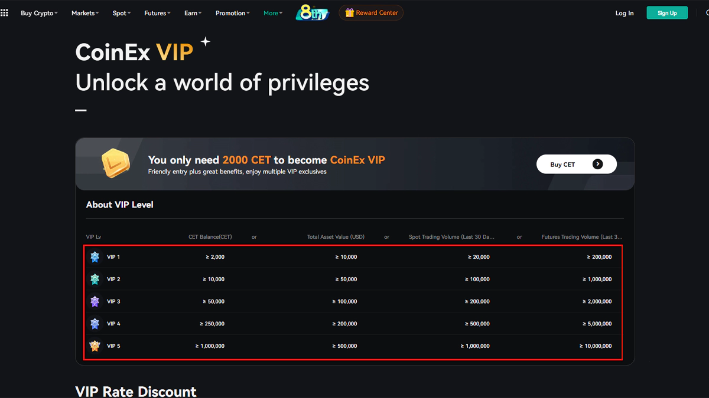Open the apps grid icon top left

(5, 12)
